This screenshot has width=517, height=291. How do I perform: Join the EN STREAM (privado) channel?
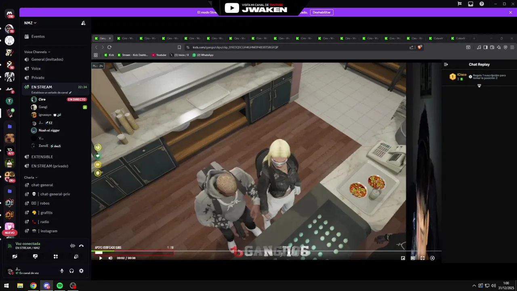click(x=55, y=166)
